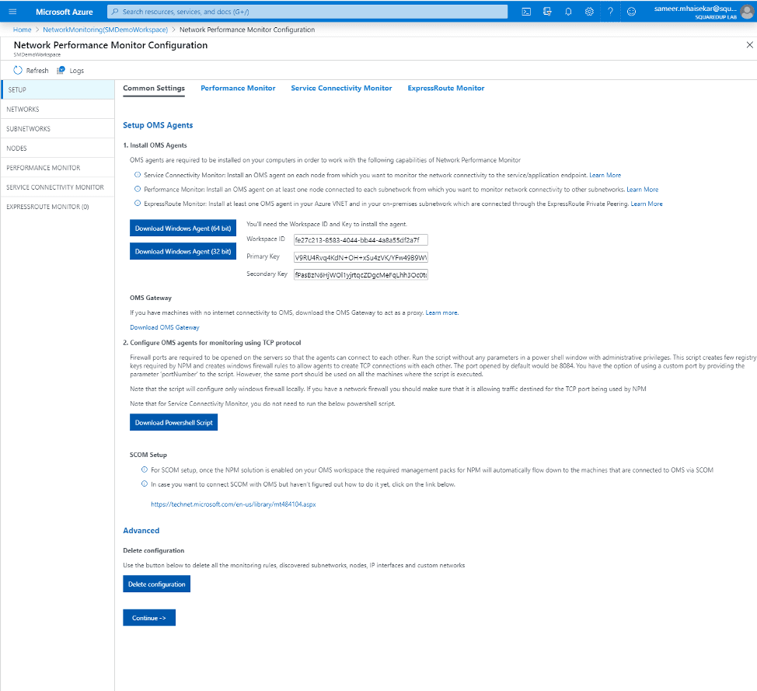Open the notifications bell
The image size is (757, 691).
click(568, 12)
